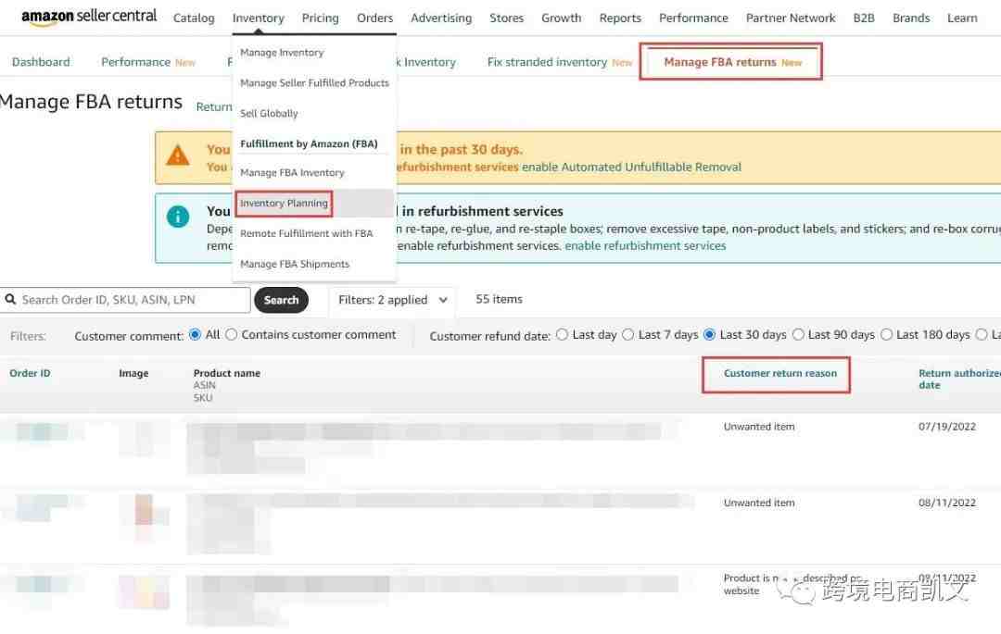The height and width of the screenshot is (634, 1001).
Task: Open the Growth top menu
Action: [x=561, y=18]
